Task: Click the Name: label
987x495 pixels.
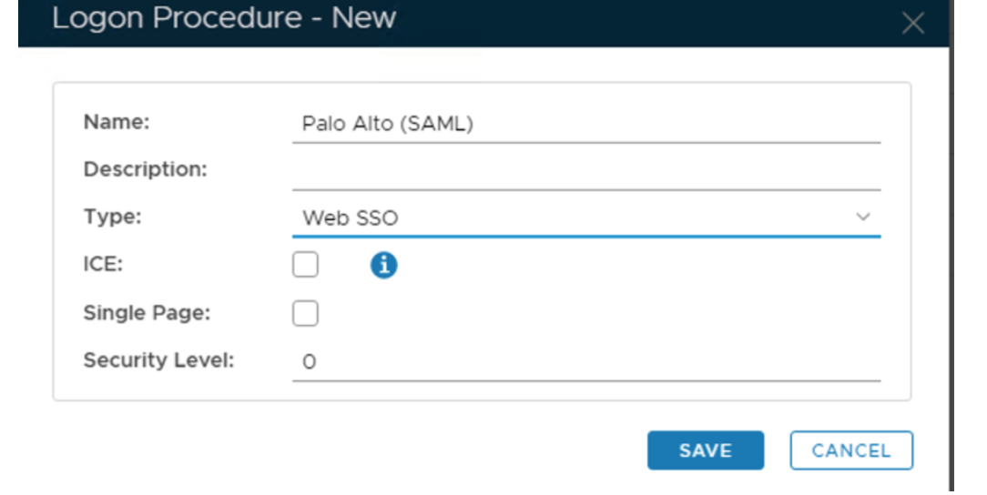Action: (x=116, y=122)
